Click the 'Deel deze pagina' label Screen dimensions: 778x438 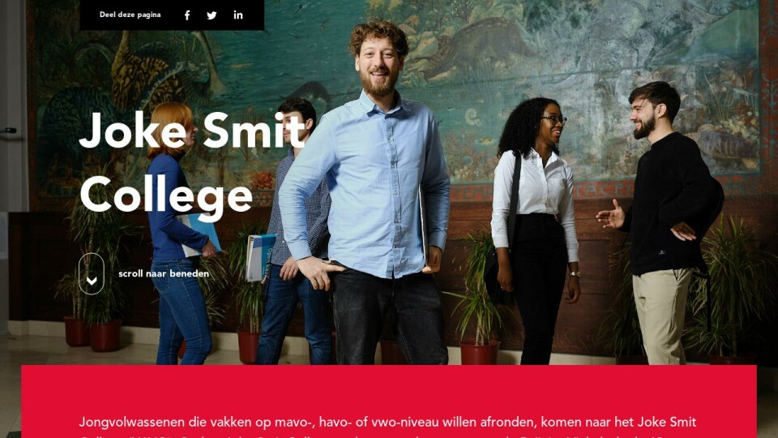click(x=130, y=15)
